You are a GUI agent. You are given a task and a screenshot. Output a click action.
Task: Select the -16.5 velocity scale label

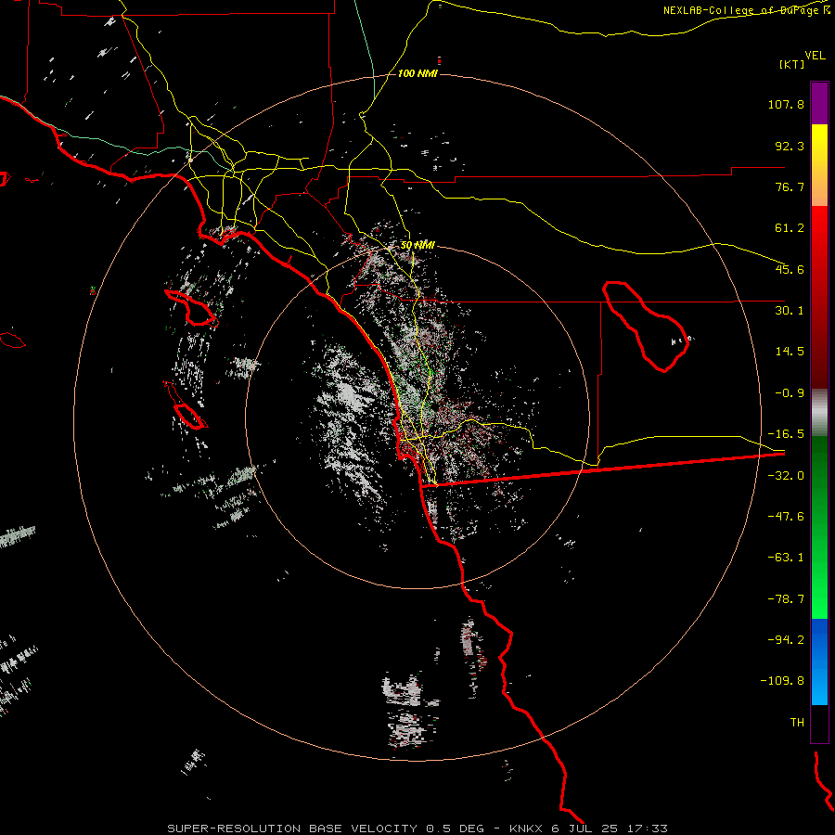point(786,434)
